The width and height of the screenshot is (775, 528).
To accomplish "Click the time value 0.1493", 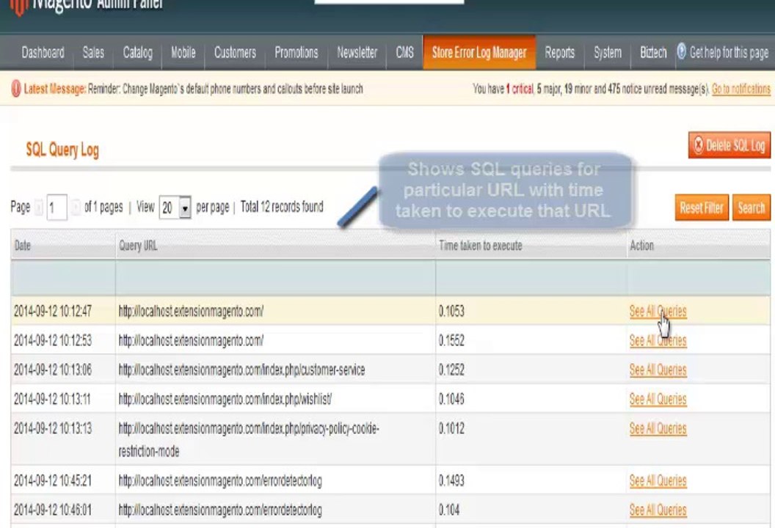I will pos(451,480).
